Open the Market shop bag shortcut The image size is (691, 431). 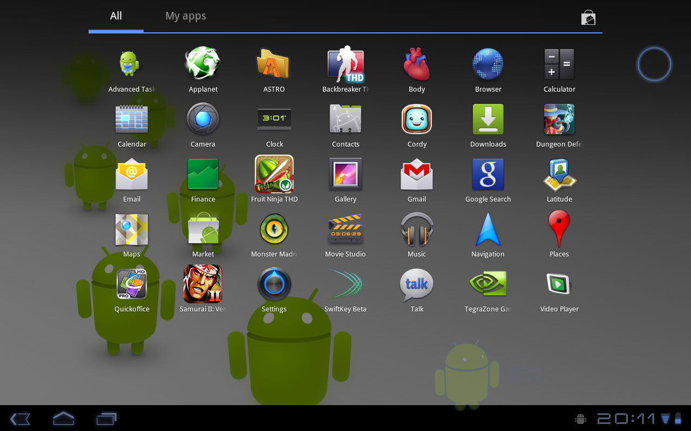(588, 18)
